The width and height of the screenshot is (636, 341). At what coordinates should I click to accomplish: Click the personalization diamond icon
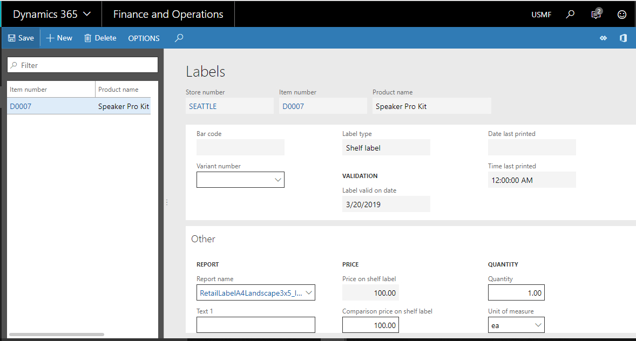pos(603,38)
